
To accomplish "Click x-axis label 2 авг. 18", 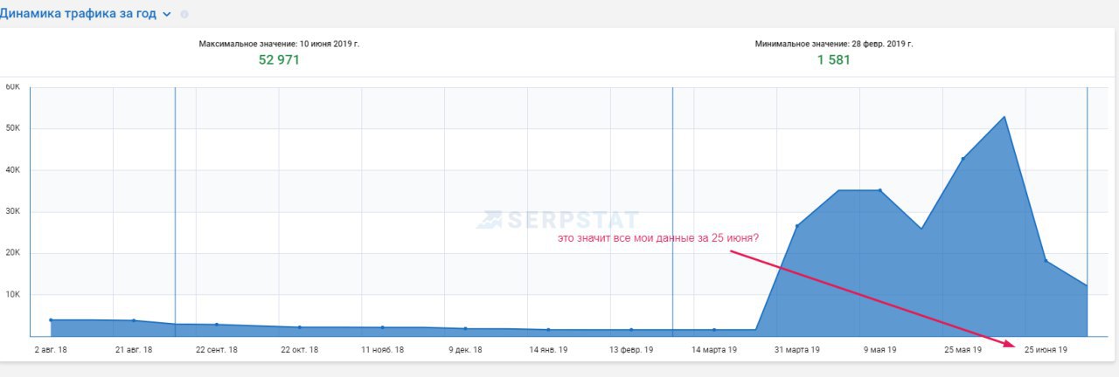I will [x=51, y=349].
